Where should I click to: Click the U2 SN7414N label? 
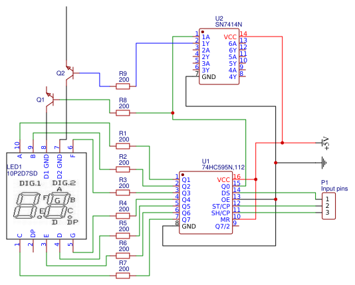[x=229, y=21]
